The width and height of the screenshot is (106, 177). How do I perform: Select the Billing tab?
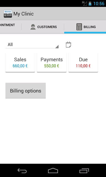[x=85, y=27]
